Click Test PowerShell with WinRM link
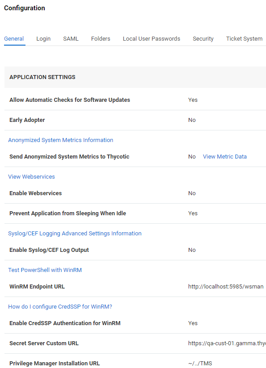Viewport: 266px width, 368px height. (45, 270)
